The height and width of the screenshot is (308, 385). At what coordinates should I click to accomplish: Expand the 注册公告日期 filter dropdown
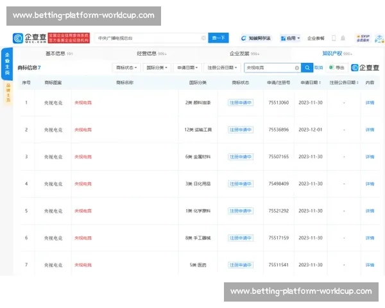222,67
